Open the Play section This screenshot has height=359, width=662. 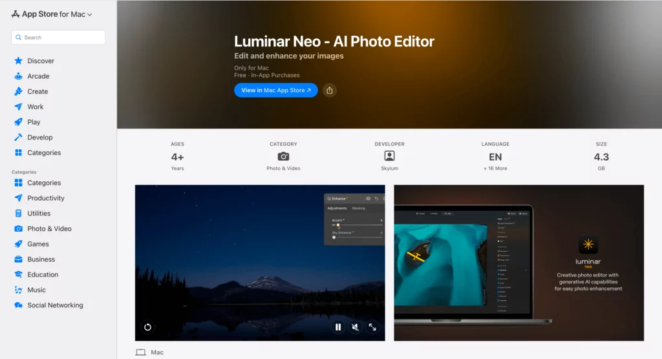click(34, 122)
